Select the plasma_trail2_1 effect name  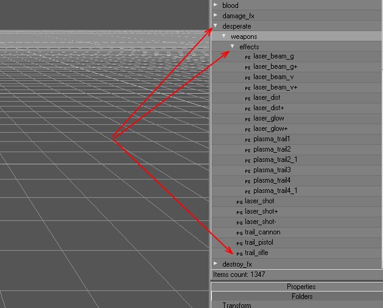coord(275,159)
